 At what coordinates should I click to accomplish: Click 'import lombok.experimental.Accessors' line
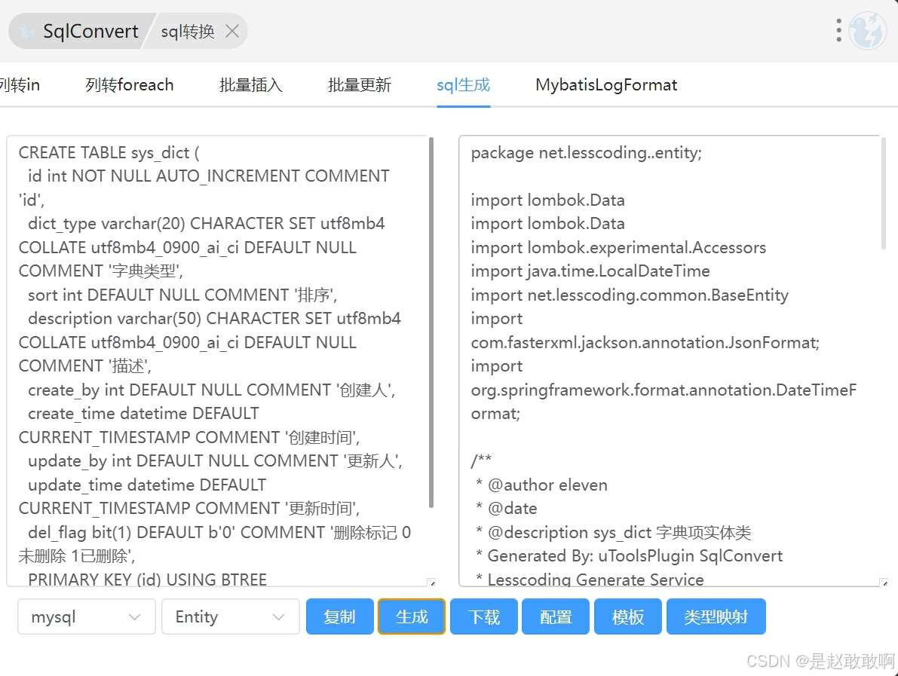point(618,247)
